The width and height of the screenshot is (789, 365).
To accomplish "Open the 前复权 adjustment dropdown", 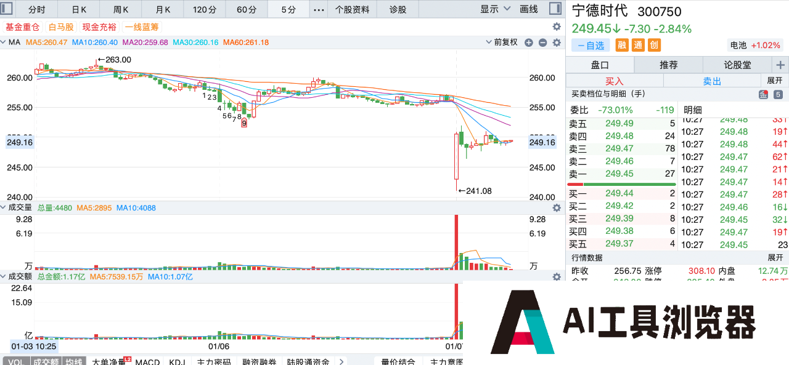I will tap(502, 42).
